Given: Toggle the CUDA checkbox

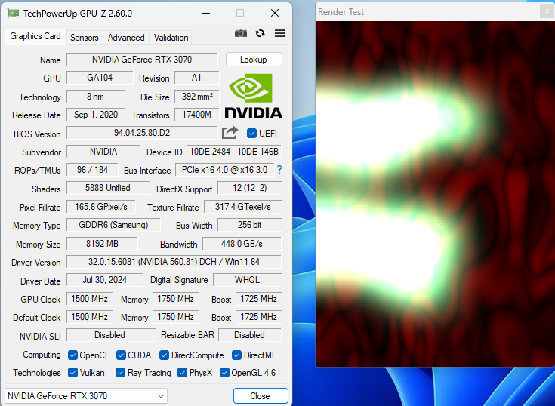Looking at the screenshot, I should point(121,355).
